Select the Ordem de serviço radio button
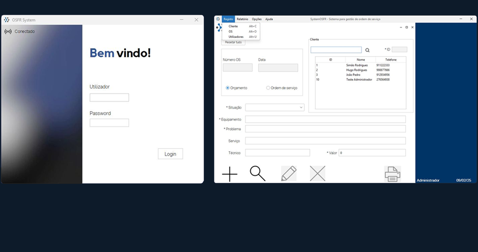The image size is (478, 252). (x=268, y=88)
